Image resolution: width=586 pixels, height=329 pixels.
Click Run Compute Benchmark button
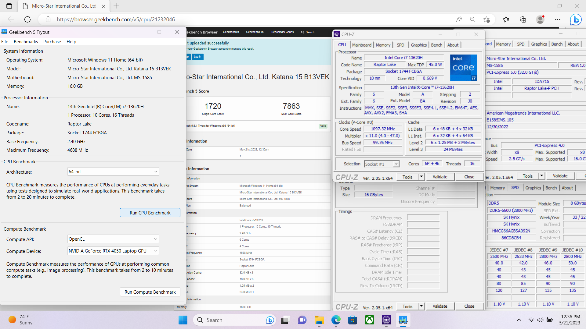click(150, 292)
